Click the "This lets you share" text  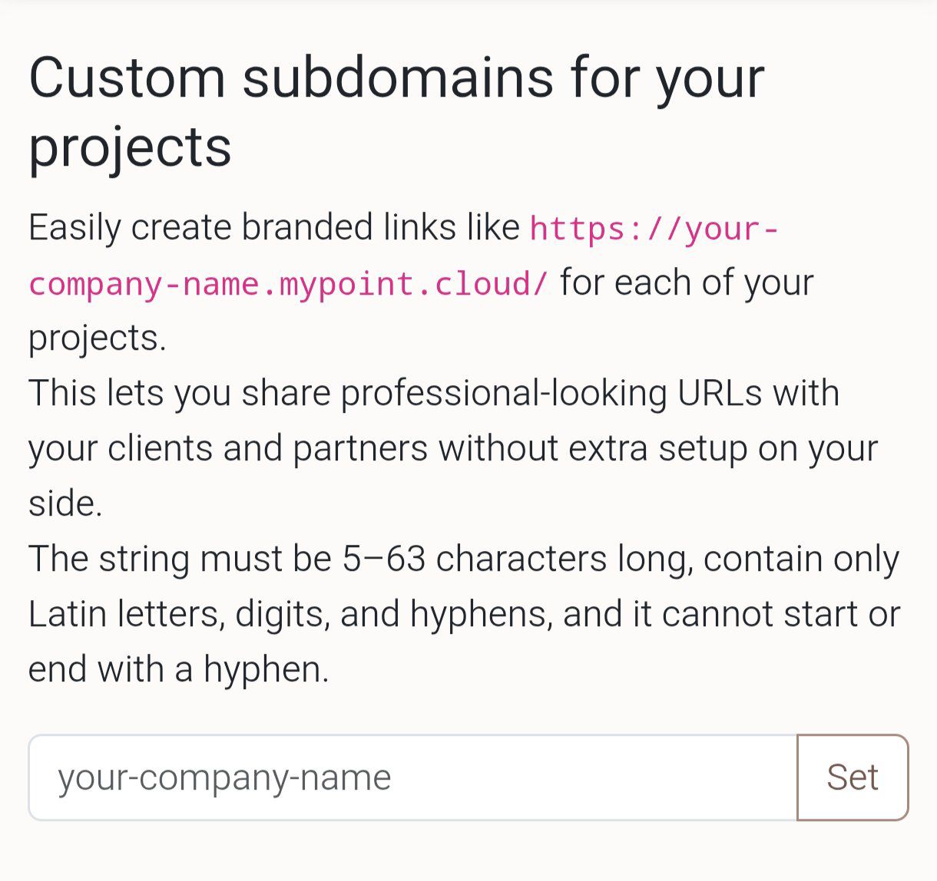[x=179, y=393]
